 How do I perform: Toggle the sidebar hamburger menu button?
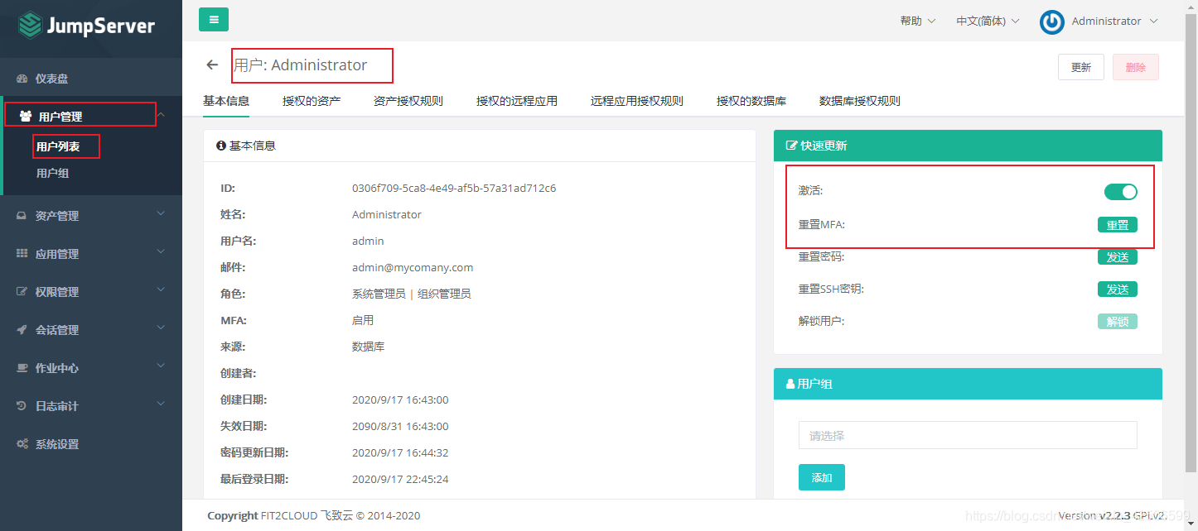pos(214,20)
